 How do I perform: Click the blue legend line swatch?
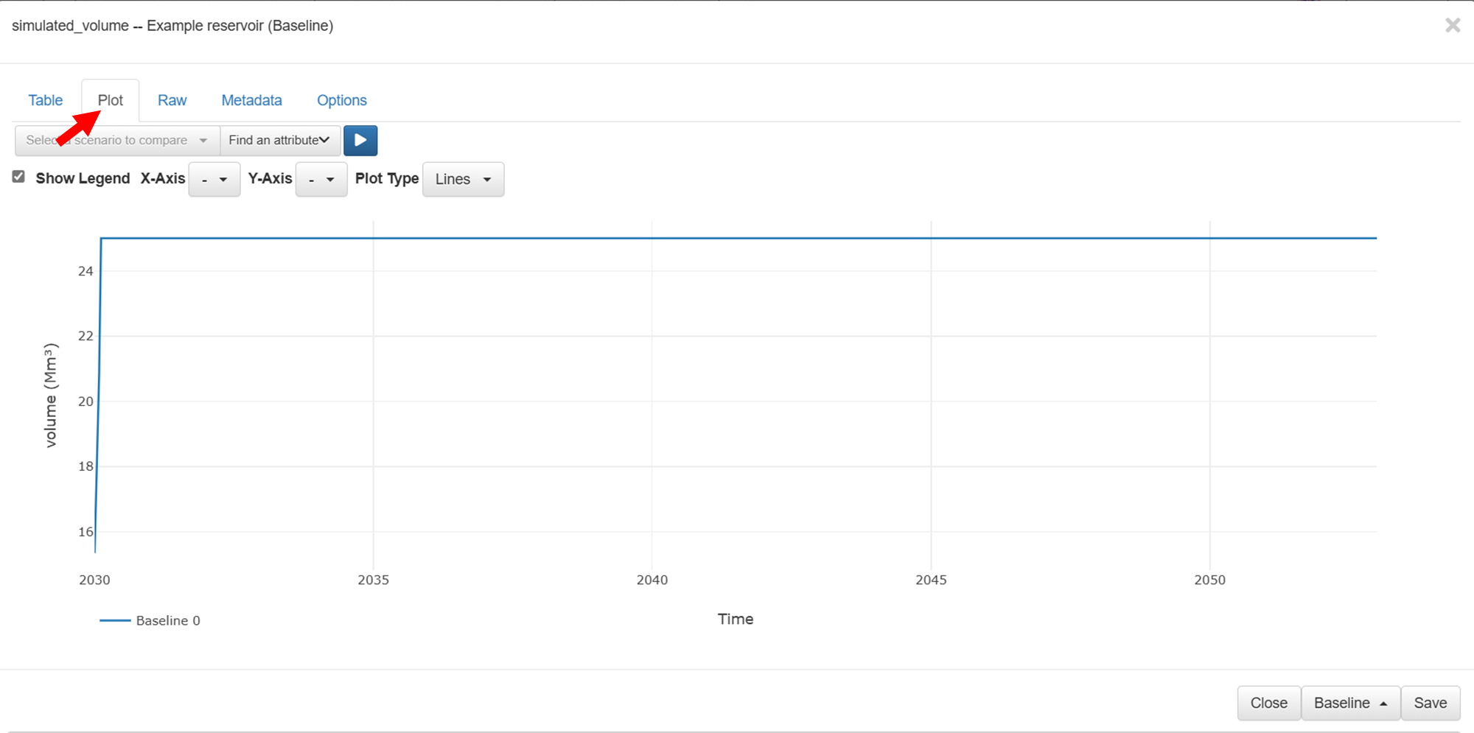pyautogui.click(x=115, y=620)
